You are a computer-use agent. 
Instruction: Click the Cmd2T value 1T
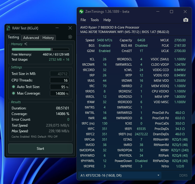click(141, 51)
